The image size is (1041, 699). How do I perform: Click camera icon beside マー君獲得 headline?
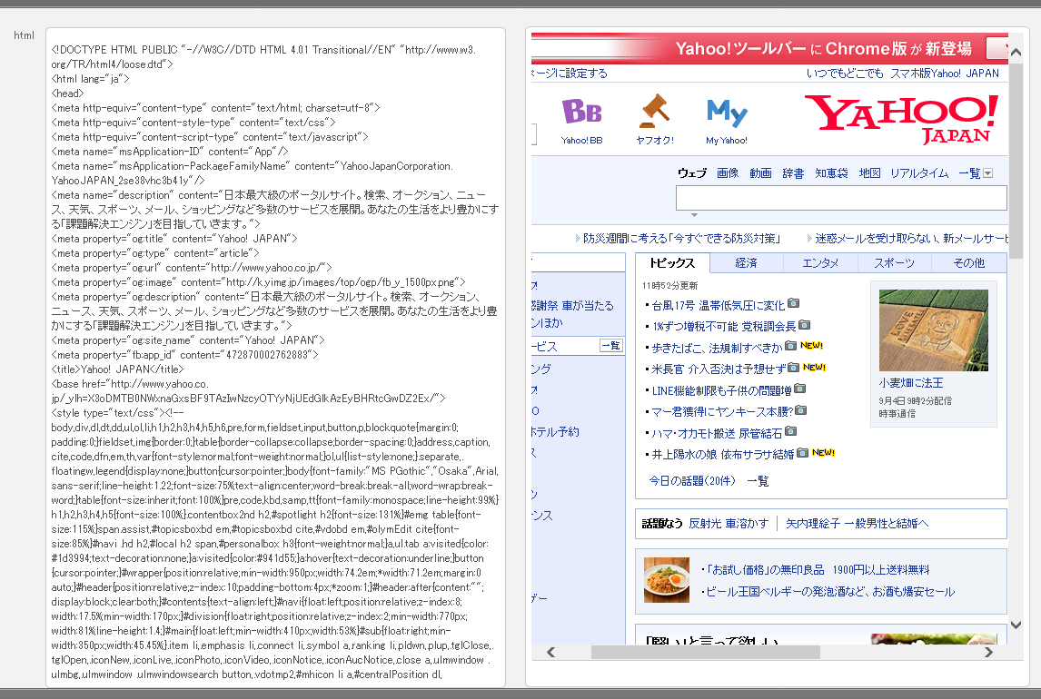pyautogui.click(x=801, y=410)
